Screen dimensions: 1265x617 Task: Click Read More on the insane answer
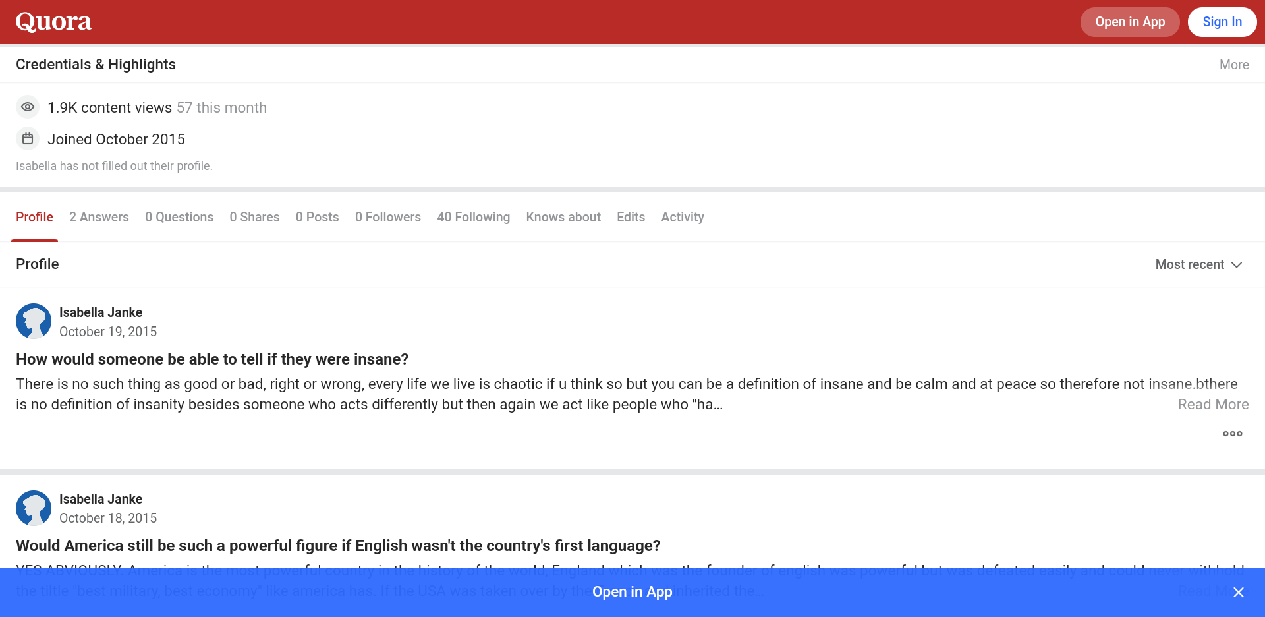click(x=1213, y=404)
